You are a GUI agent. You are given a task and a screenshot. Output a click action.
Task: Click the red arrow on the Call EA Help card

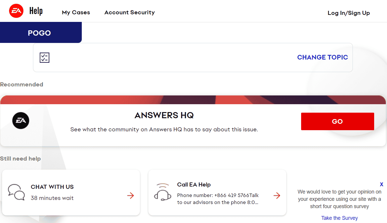point(277,196)
